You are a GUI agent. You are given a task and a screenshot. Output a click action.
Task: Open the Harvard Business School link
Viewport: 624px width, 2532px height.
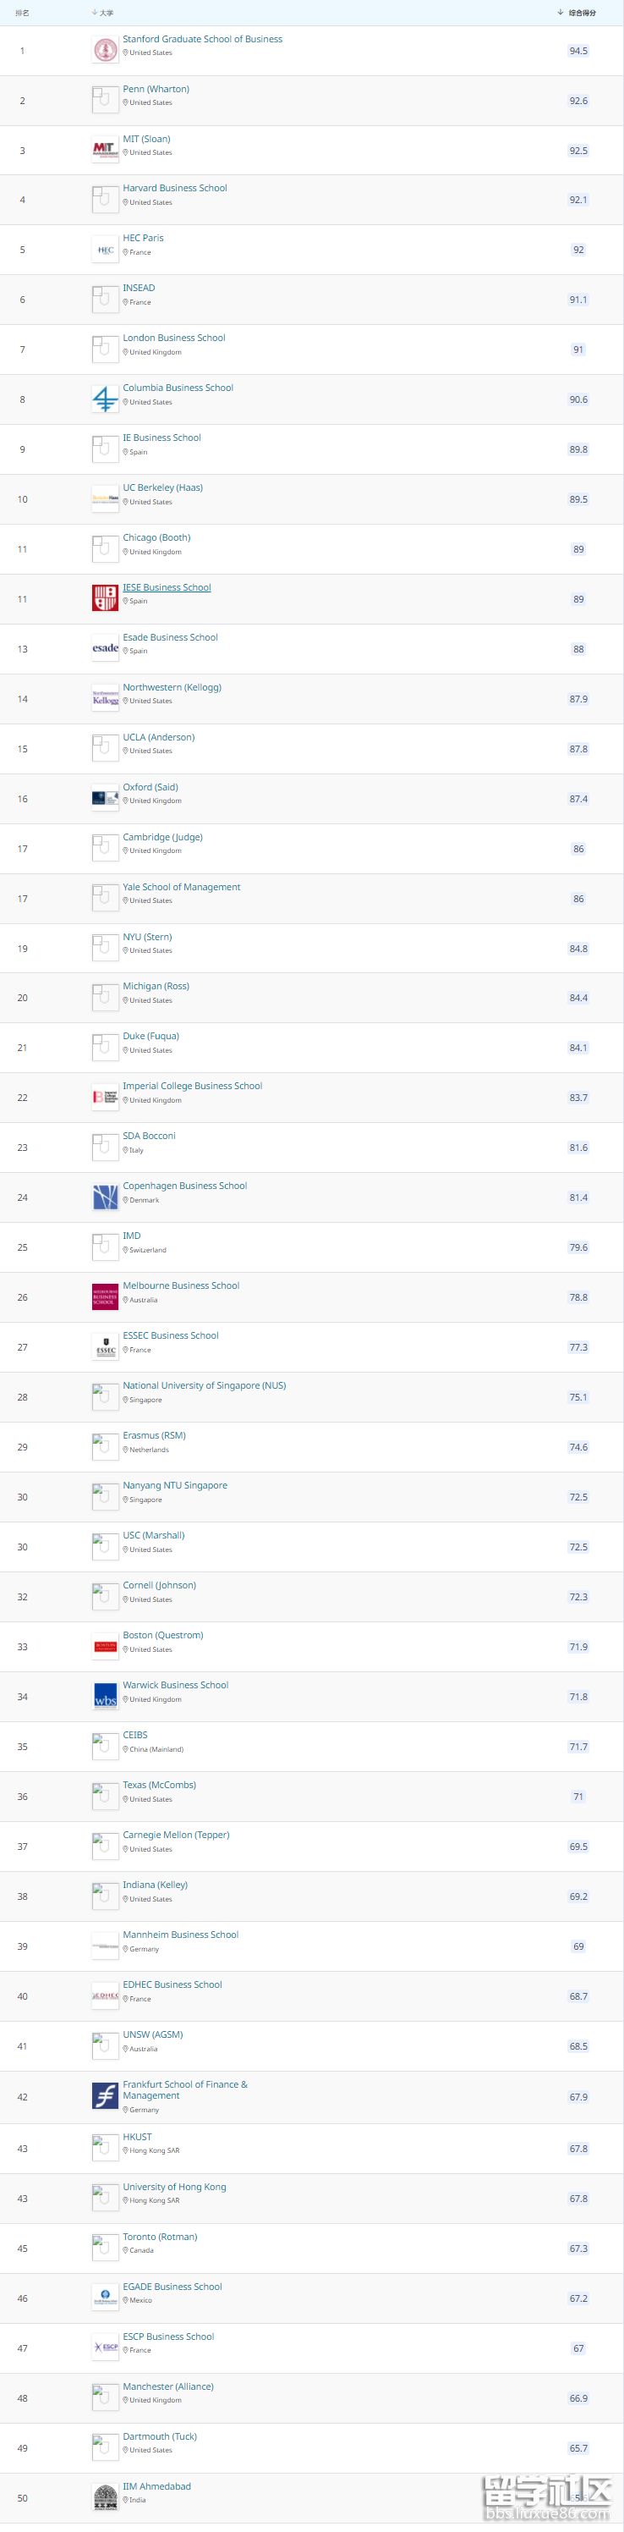[x=174, y=188]
